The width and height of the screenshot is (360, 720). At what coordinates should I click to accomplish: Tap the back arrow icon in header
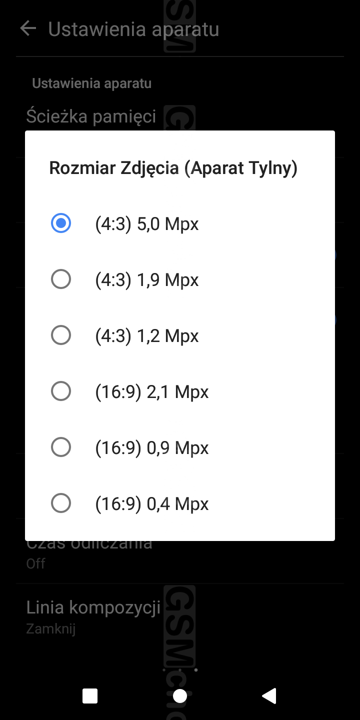(28, 29)
